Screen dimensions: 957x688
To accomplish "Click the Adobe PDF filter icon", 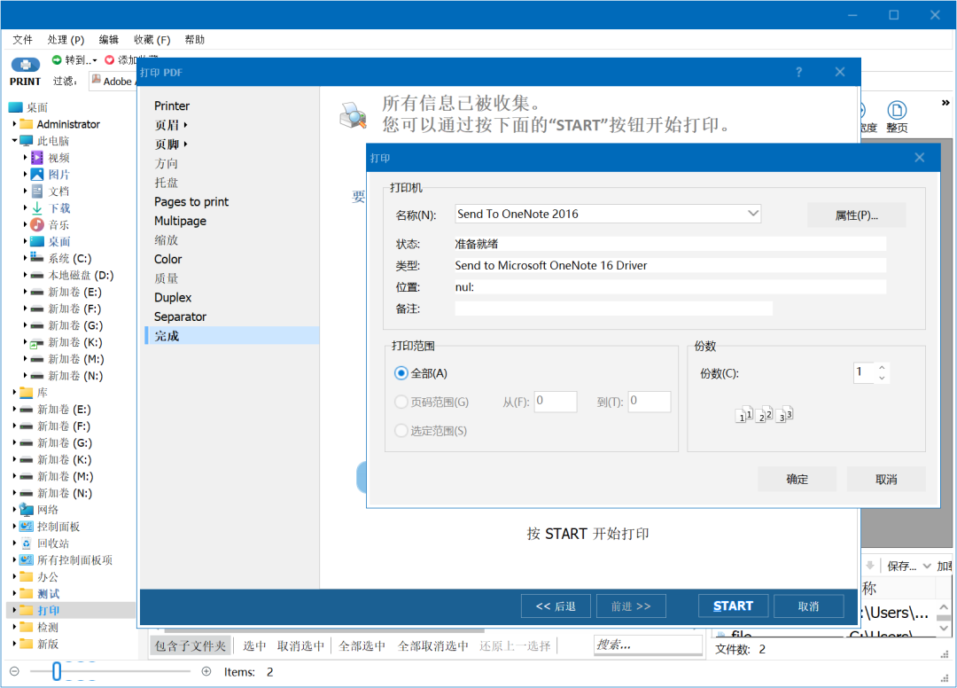I will [97, 80].
